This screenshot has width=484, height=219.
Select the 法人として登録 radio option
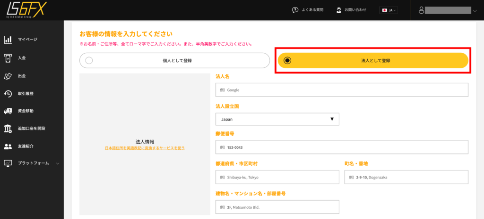[373, 61]
